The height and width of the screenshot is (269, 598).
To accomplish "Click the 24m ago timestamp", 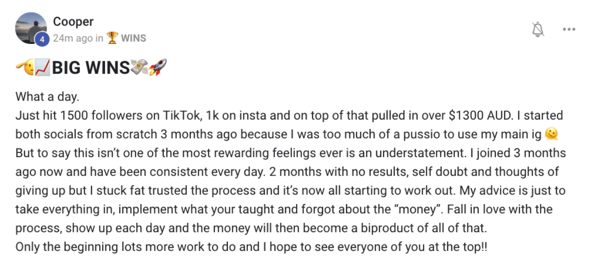I will coord(73,38).
